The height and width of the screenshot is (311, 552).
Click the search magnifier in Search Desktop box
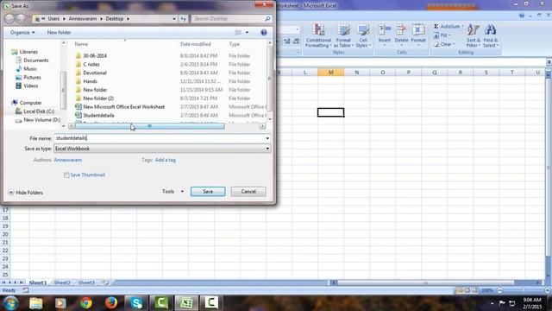pos(267,19)
